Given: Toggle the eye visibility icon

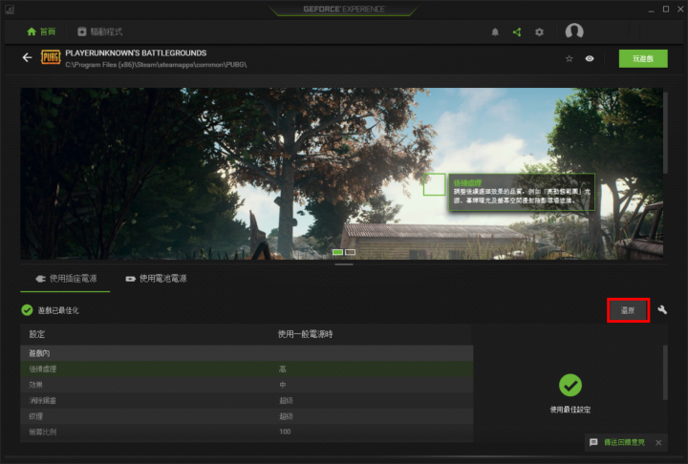Looking at the screenshot, I should [590, 58].
